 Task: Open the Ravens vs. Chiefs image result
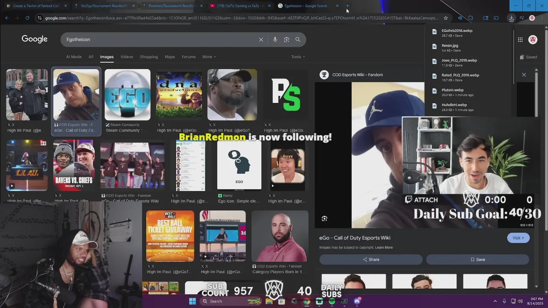coord(74,165)
